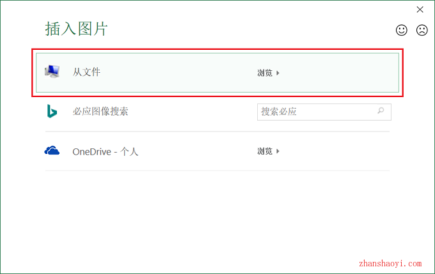Image resolution: width=435 pixels, height=274 pixels.
Task: Expand the arrow next to 从文件 浏览
Action: point(278,73)
